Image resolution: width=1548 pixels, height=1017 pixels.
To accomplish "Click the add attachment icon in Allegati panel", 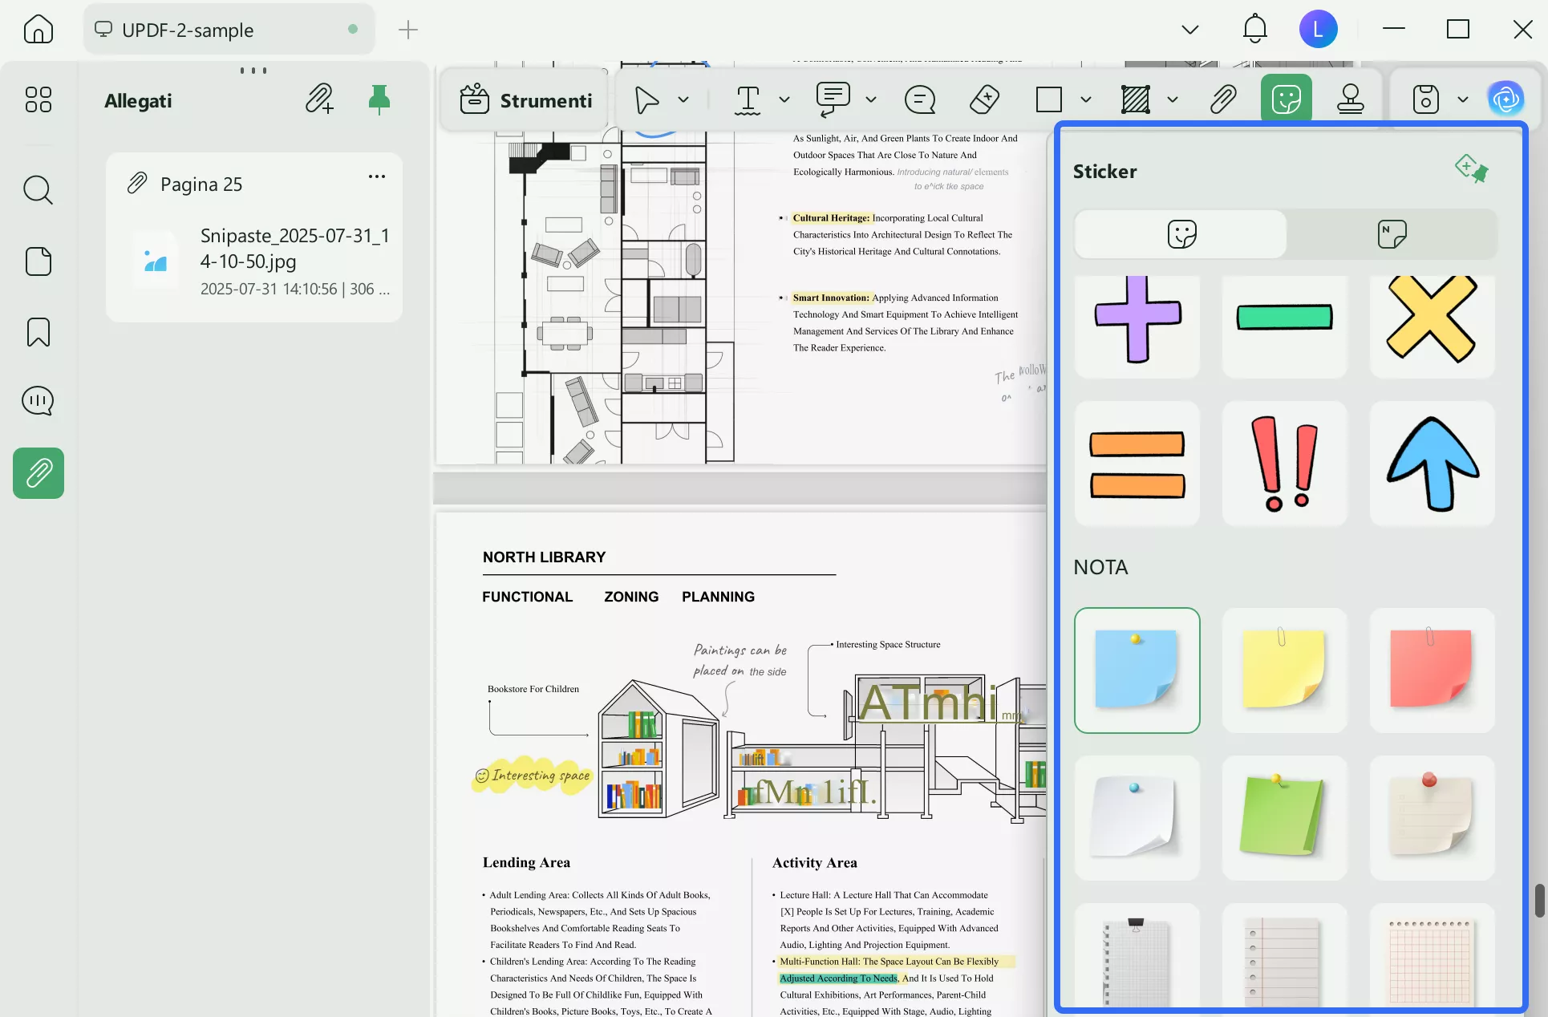I will [x=319, y=99].
